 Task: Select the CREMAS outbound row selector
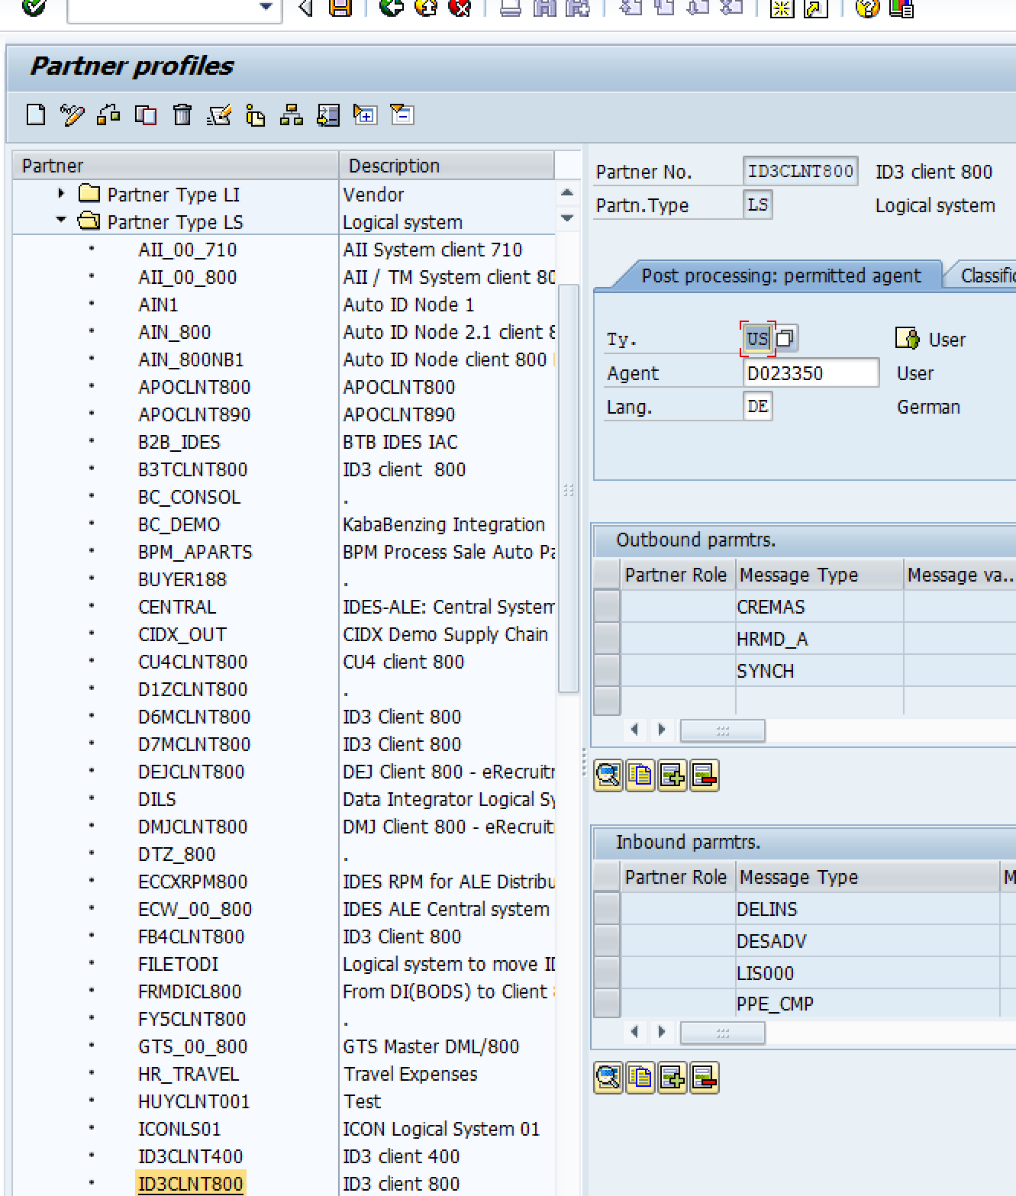pos(607,607)
